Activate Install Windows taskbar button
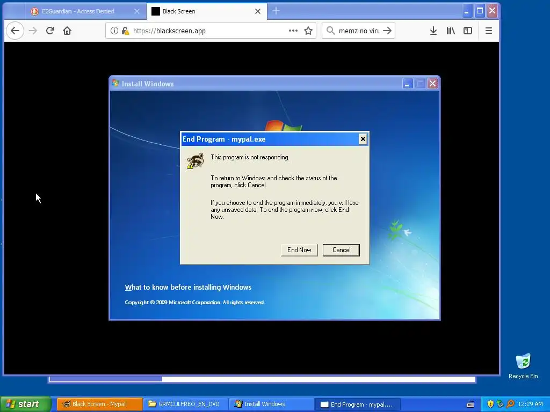 271,404
